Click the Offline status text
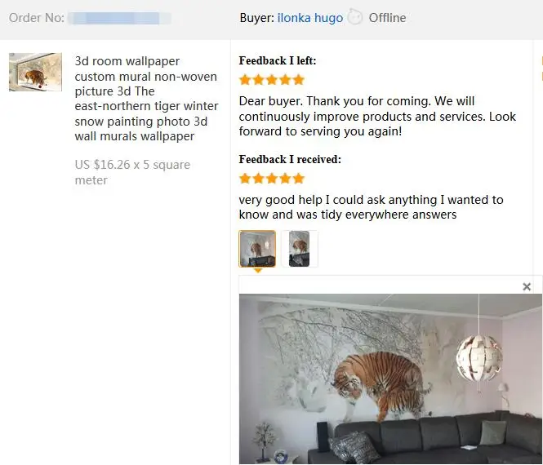The width and height of the screenshot is (543, 465). [x=387, y=18]
